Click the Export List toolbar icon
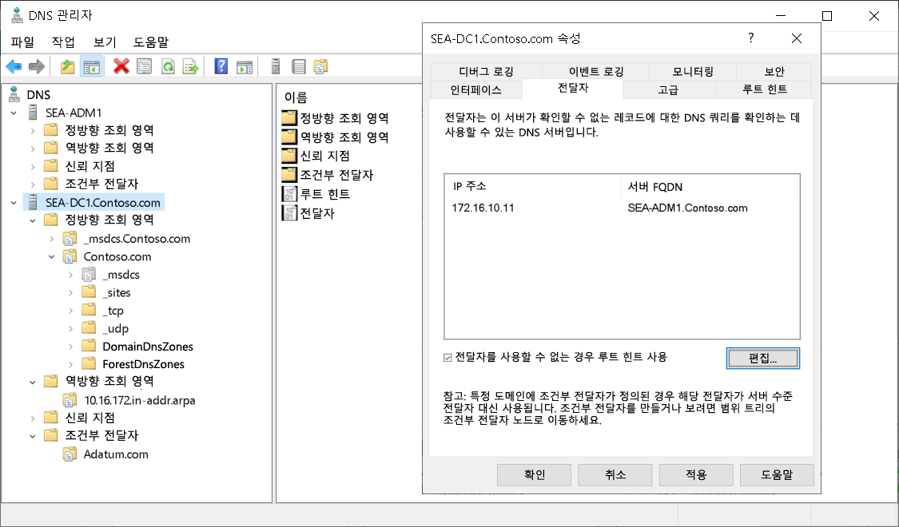899x527 pixels. point(192,65)
